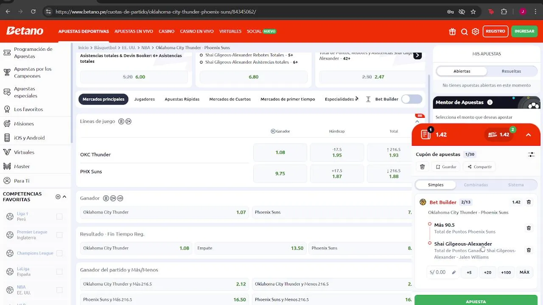Open the Resueltas bets tab
543x305 pixels.
pos(511,71)
